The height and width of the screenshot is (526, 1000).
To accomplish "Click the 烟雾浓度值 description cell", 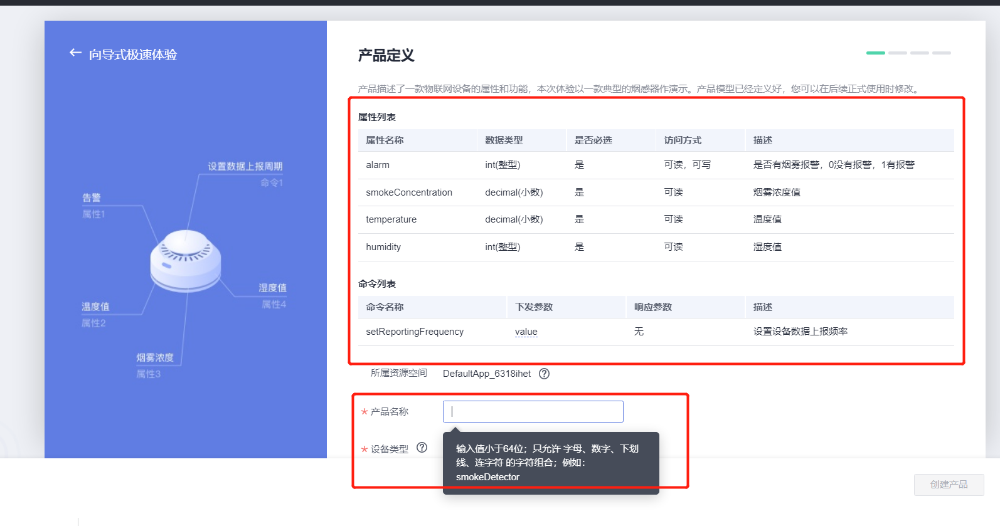I will [x=777, y=192].
